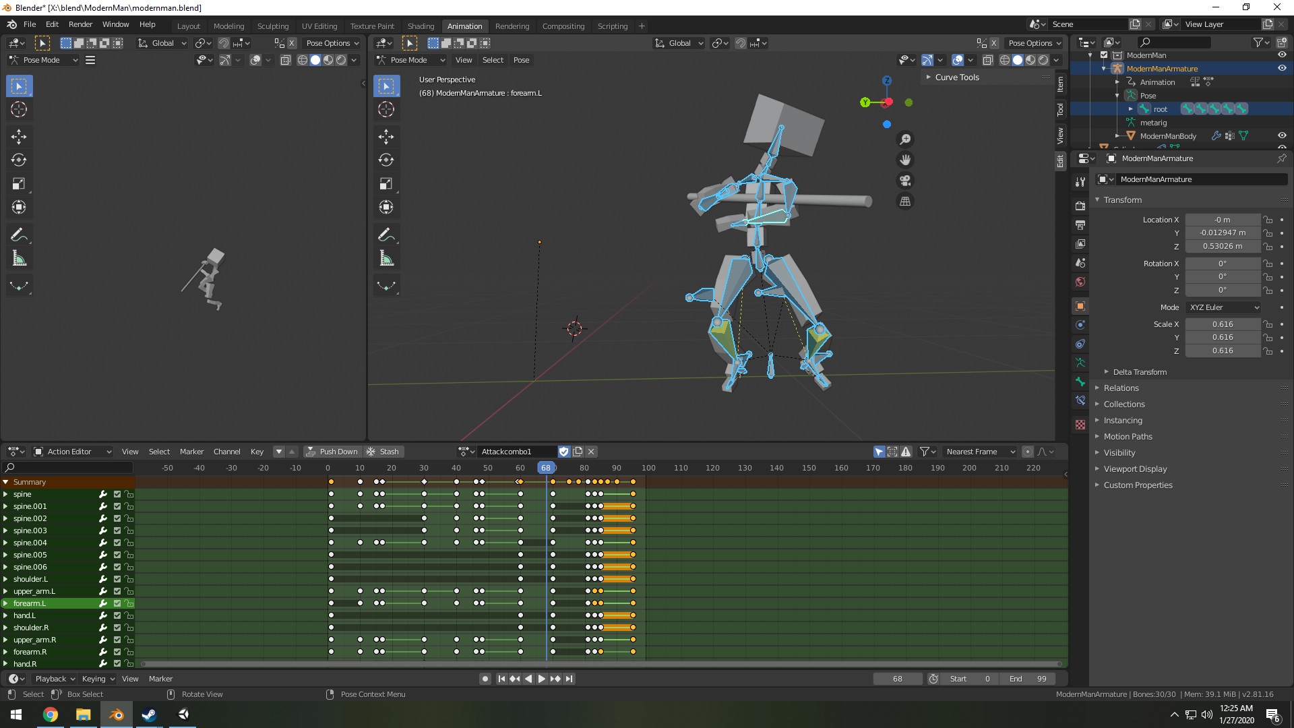The width and height of the screenshot is (1294, 728).
Task: Open the Window menu
Action: pyautogui.click(x=115, y=24)
